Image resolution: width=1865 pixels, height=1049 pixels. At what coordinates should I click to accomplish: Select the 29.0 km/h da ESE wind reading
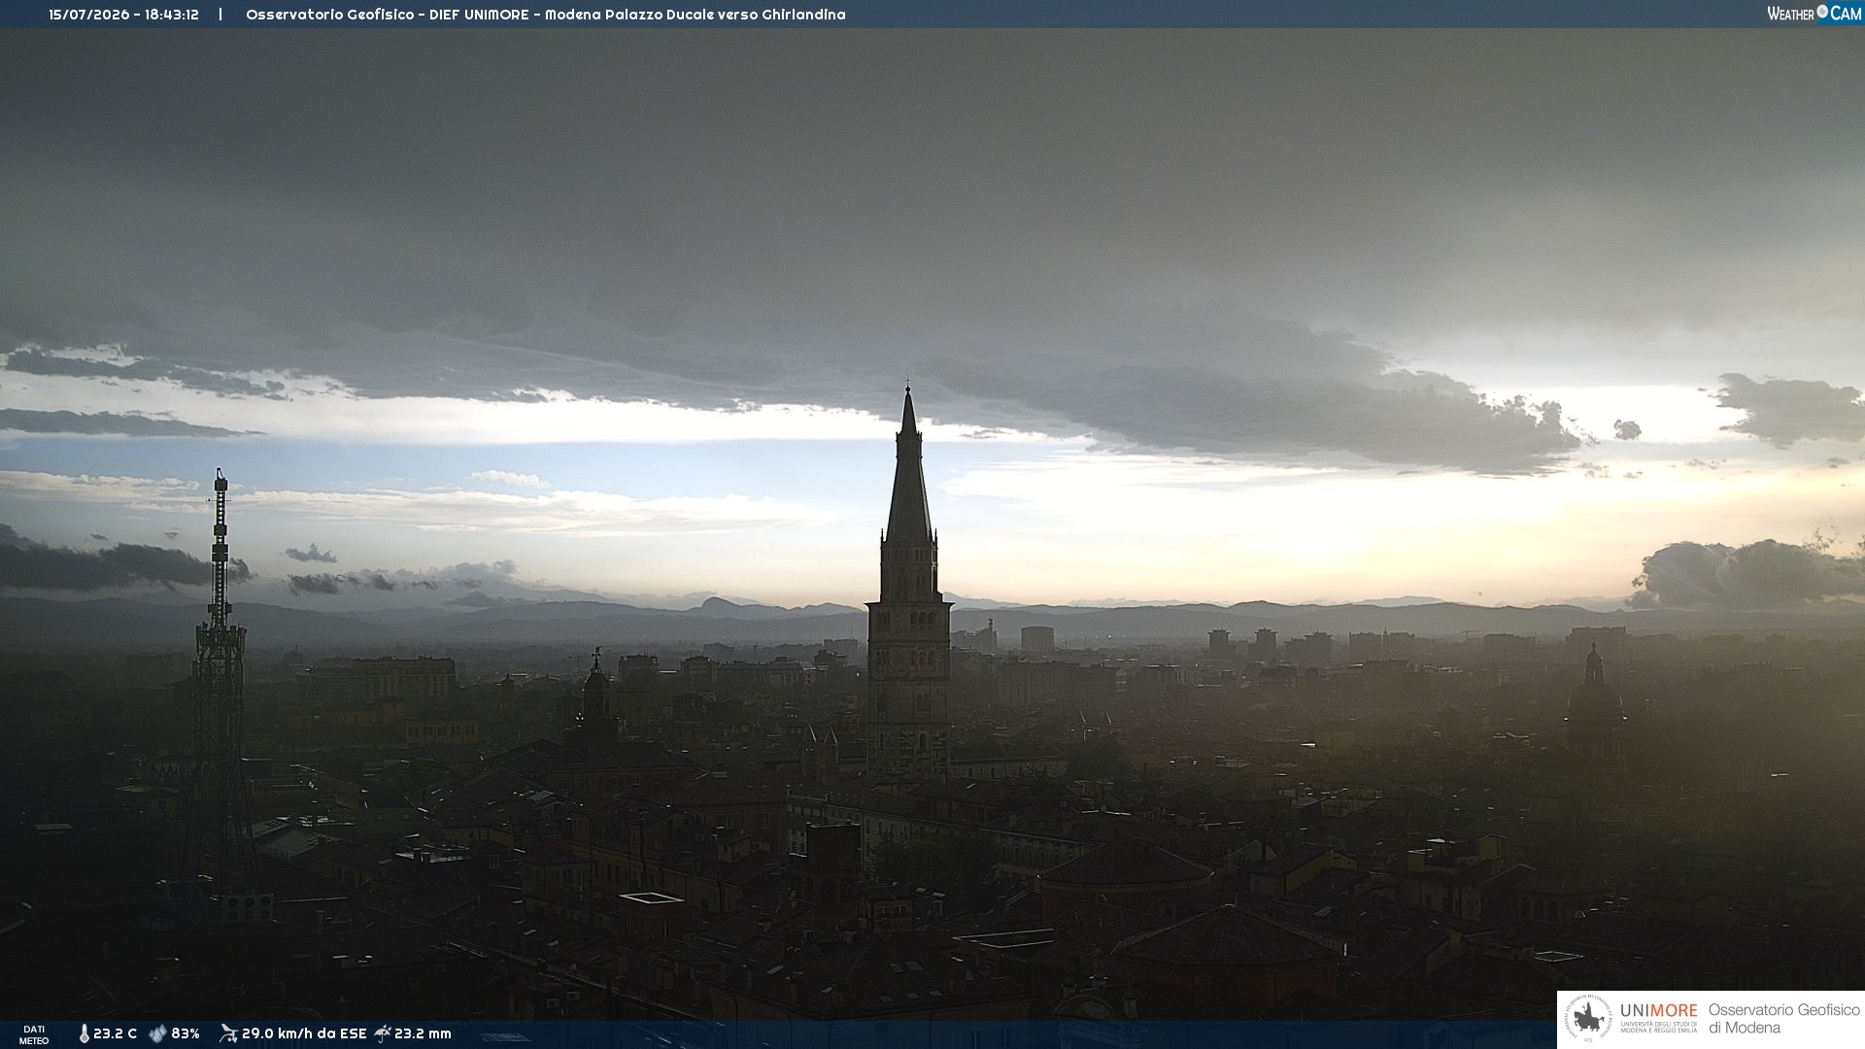304,1033
